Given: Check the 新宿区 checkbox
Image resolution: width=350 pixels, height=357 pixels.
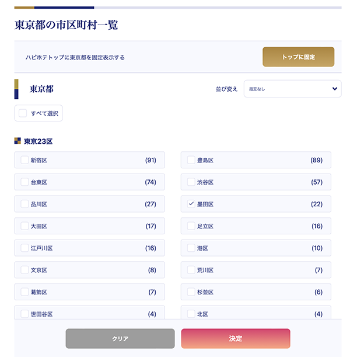Looking at the screenshot, I should click(24, 160).
